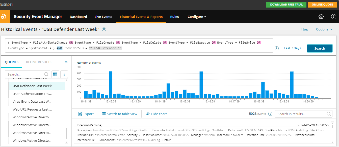339x147 pixels.
Task: Click the queries list scrollbar
Action: pos(67,133)
